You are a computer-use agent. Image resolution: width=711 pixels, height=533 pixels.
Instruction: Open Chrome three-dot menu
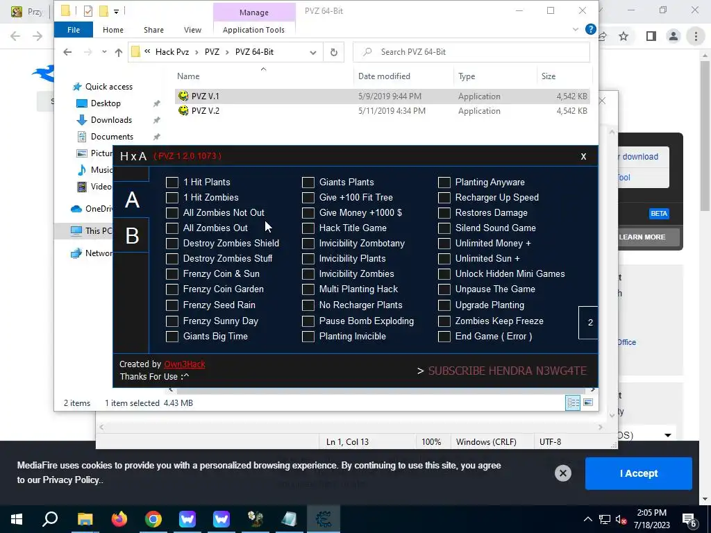[696, 36]
